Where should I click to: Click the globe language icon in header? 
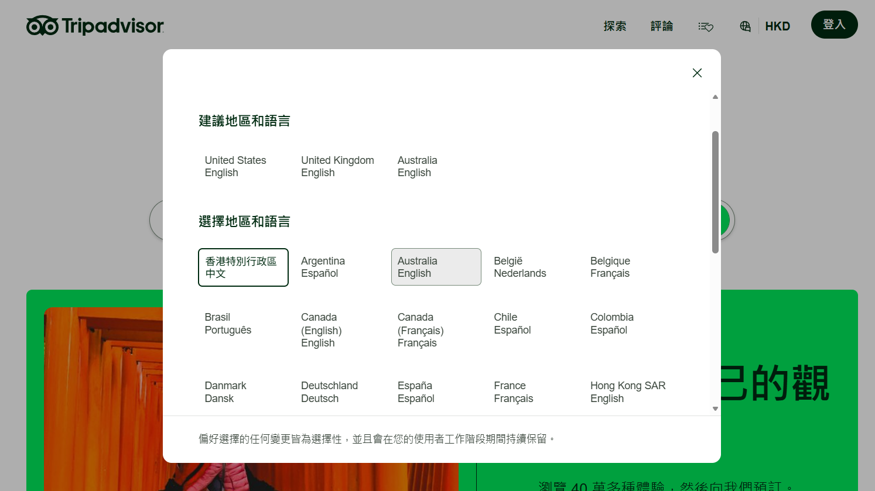(x=745, y=26)
